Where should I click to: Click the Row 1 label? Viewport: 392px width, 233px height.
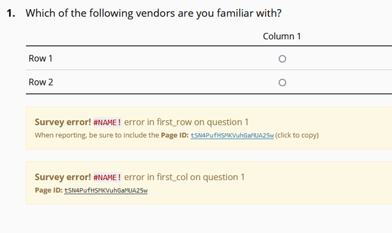(x=40, y=59)
